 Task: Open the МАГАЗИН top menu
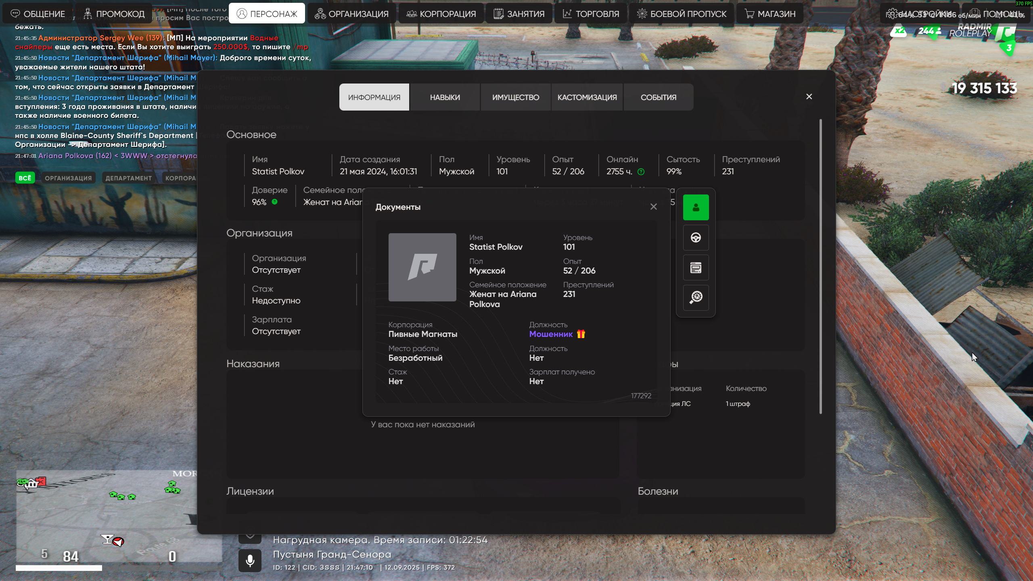[x=770, y=14]
